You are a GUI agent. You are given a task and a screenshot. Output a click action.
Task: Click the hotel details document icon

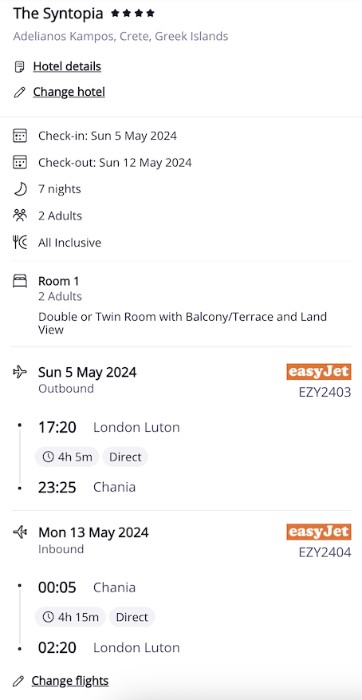pyautogui.click(x=19, y=67)
